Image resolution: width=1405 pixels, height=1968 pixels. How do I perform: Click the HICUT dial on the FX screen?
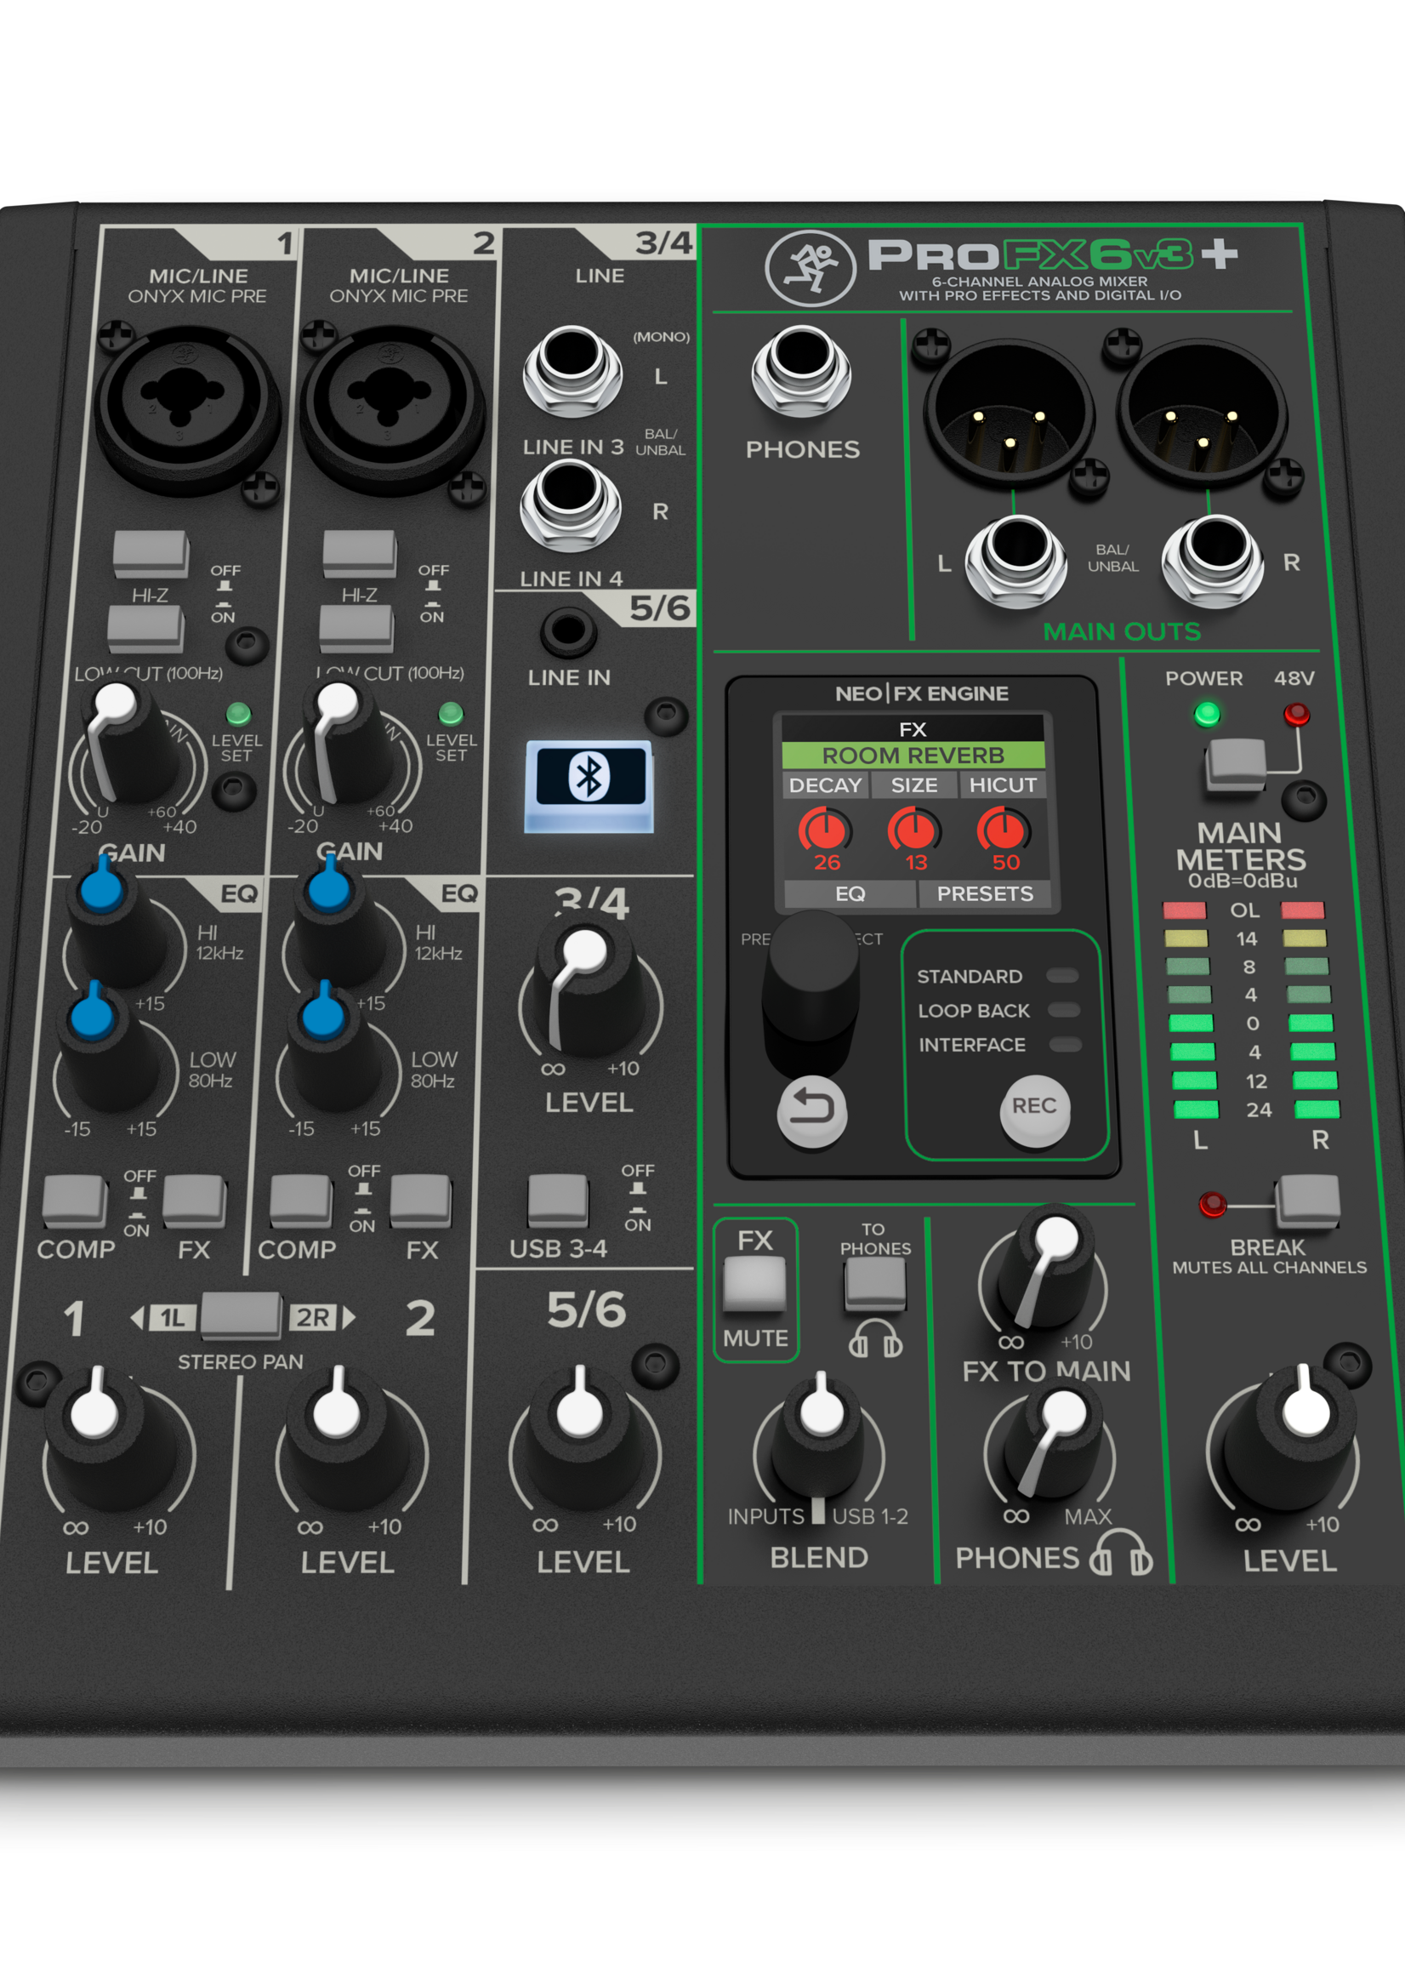point(1004,830)
